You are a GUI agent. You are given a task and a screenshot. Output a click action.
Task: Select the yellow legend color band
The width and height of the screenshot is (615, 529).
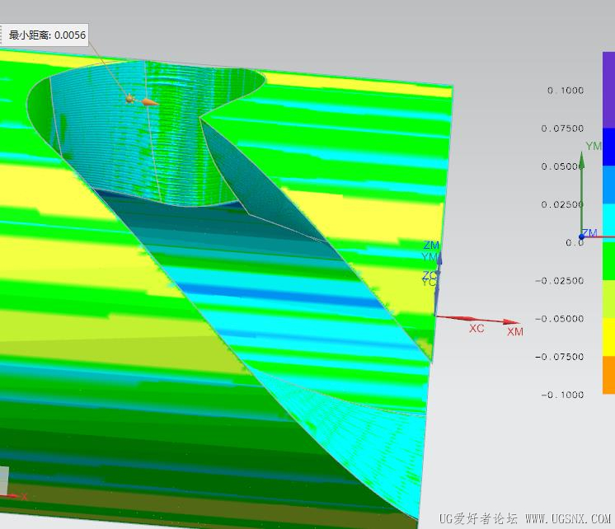point(608,337)
